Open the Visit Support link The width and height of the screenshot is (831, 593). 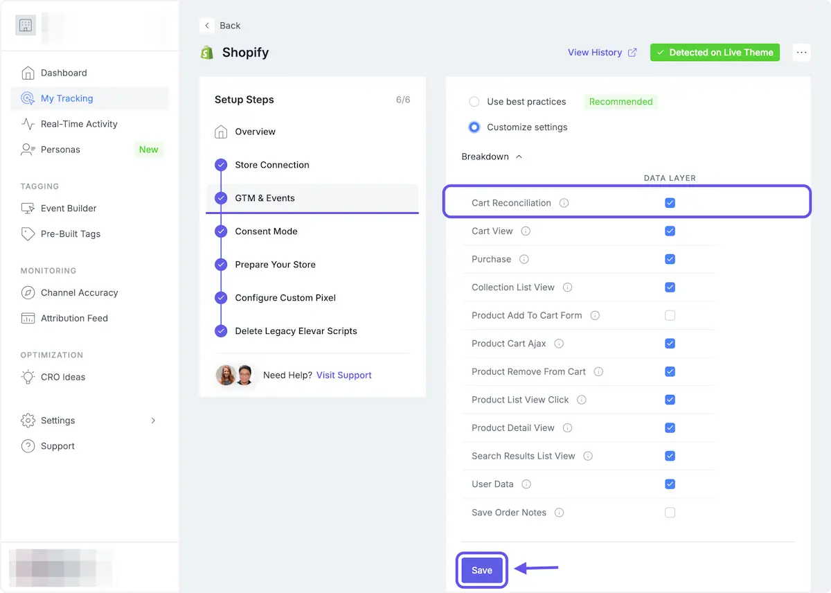coord(344,375)
